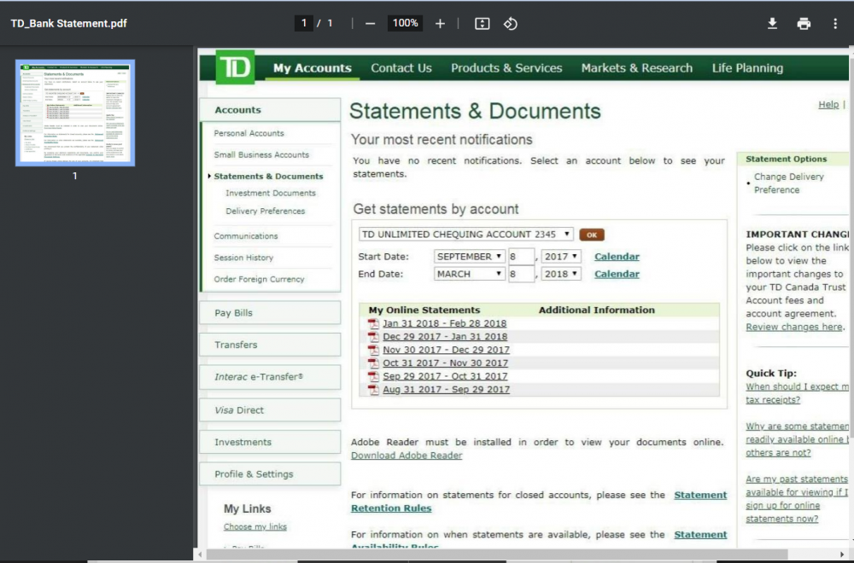Open Delivery Preferences sub-item
The image size is (854, 563).
coord(266,211)
